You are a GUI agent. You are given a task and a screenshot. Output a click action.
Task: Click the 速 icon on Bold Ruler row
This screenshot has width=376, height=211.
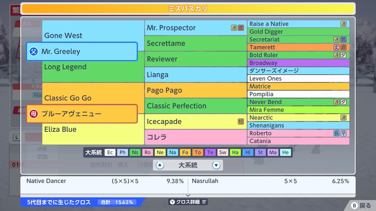click(337, 55)
